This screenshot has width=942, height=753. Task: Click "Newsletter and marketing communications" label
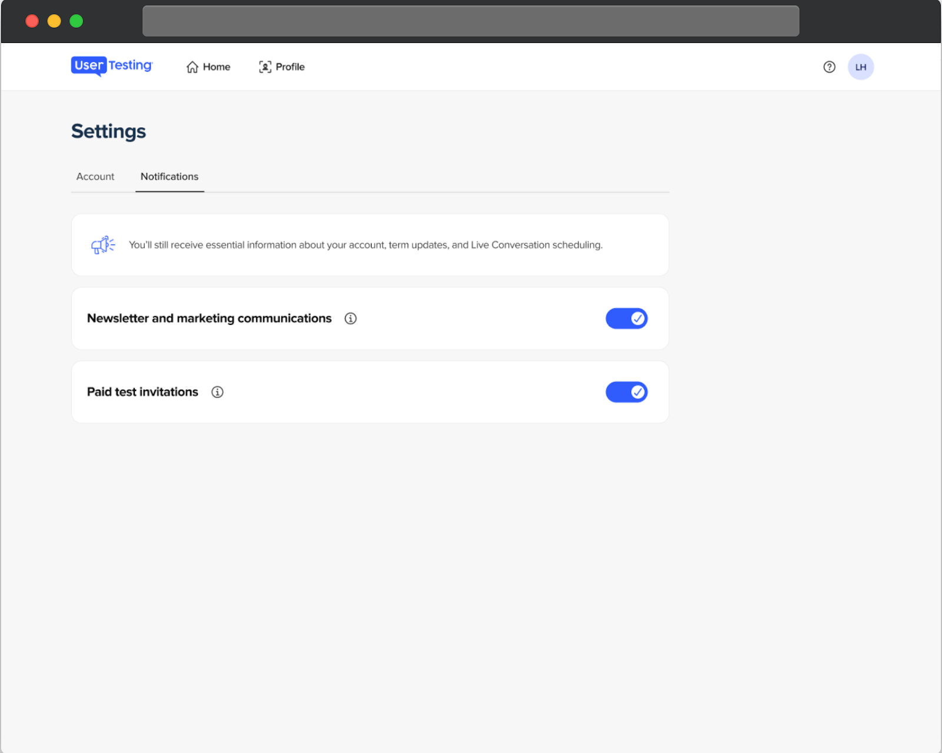coord(209,319)
